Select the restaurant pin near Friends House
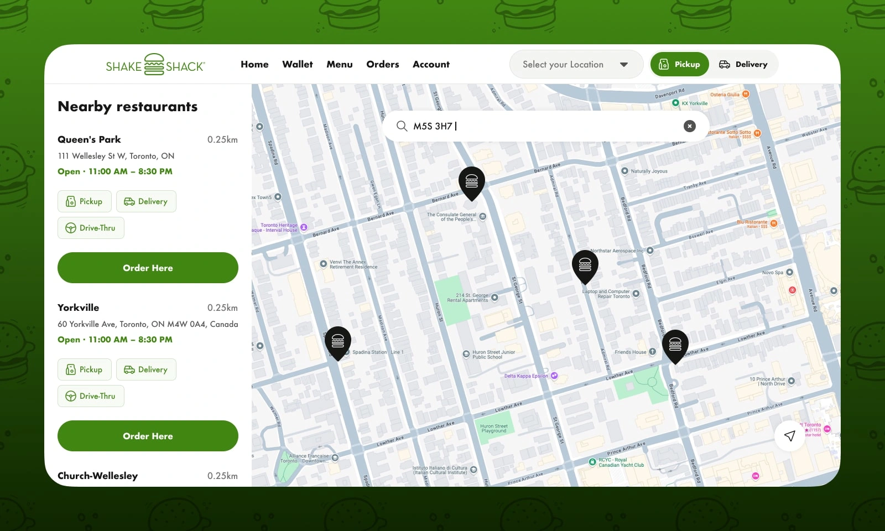This screenshot has width=885, height=531. click(675, 346)
